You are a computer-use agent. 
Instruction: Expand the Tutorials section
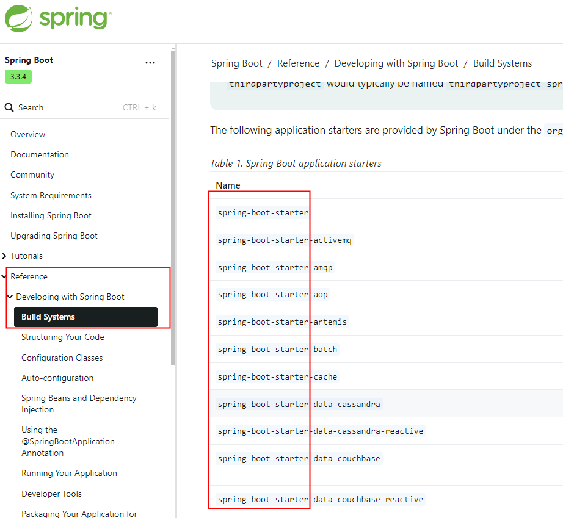(x=5, y=256)
